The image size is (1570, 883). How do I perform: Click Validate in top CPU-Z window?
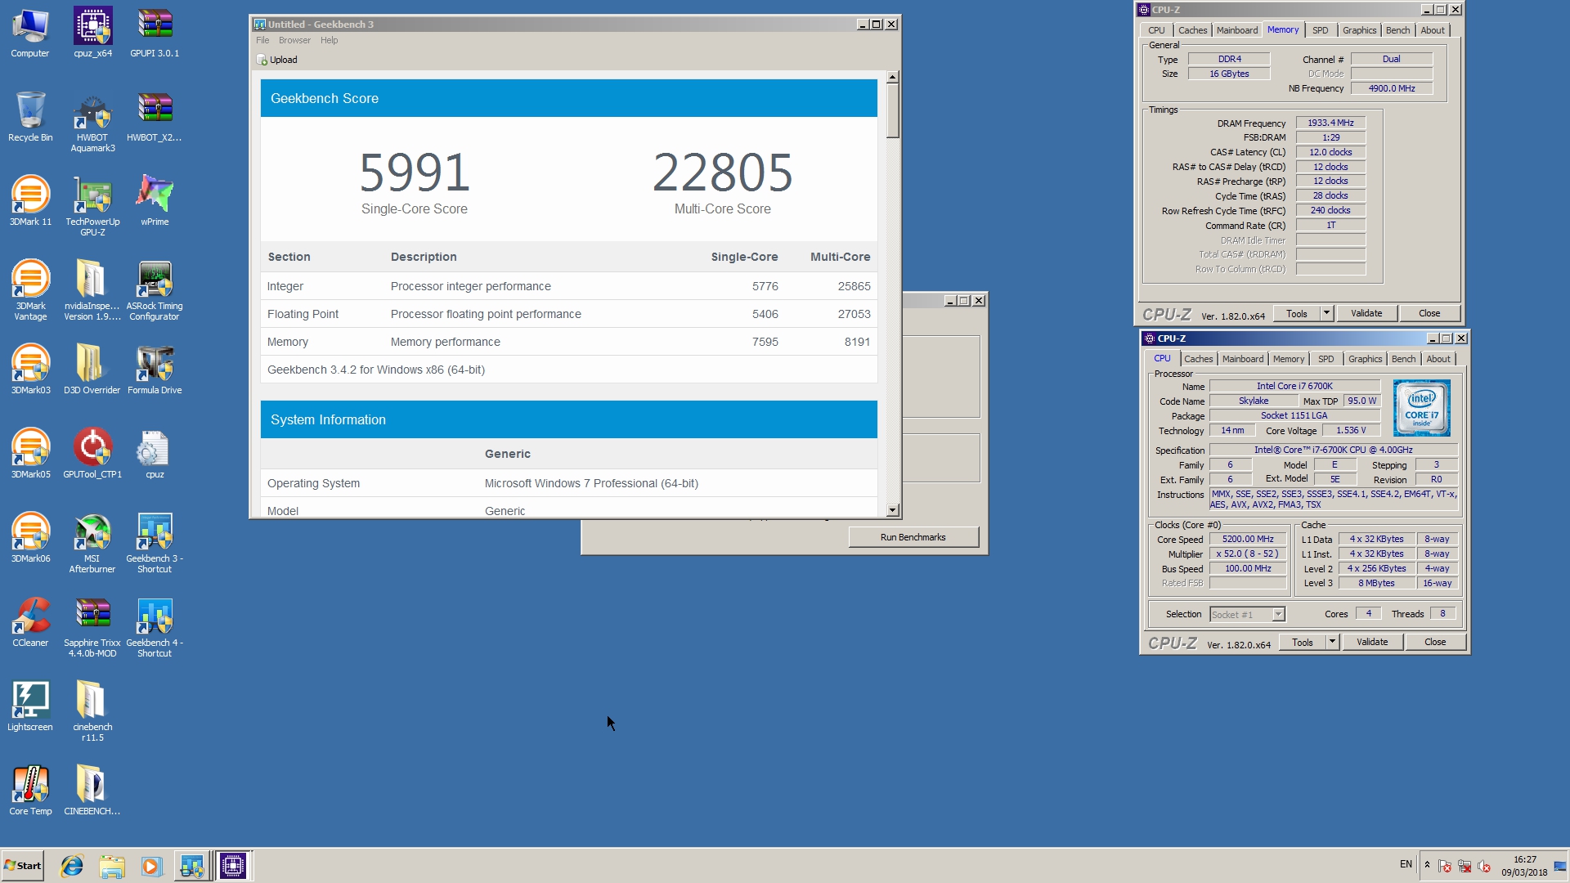1366,313
